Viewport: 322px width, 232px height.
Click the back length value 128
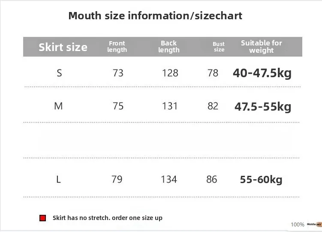170,73
